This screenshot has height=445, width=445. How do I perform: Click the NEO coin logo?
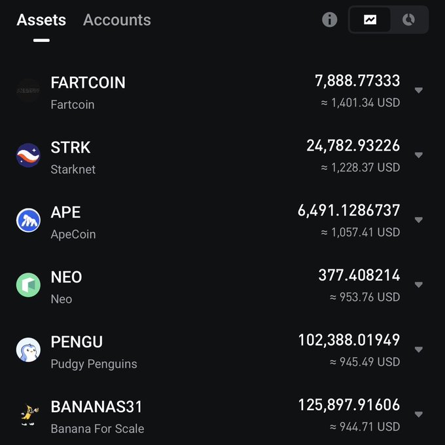(28, 285)
